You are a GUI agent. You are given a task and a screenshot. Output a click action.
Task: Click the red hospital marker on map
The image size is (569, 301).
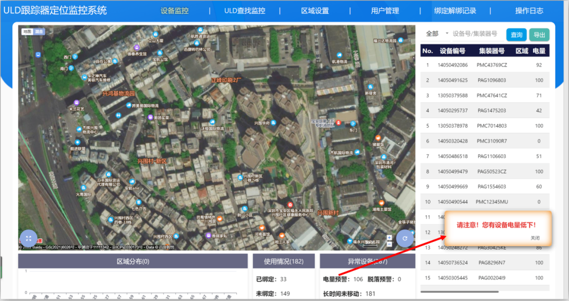tap(290, 205)
